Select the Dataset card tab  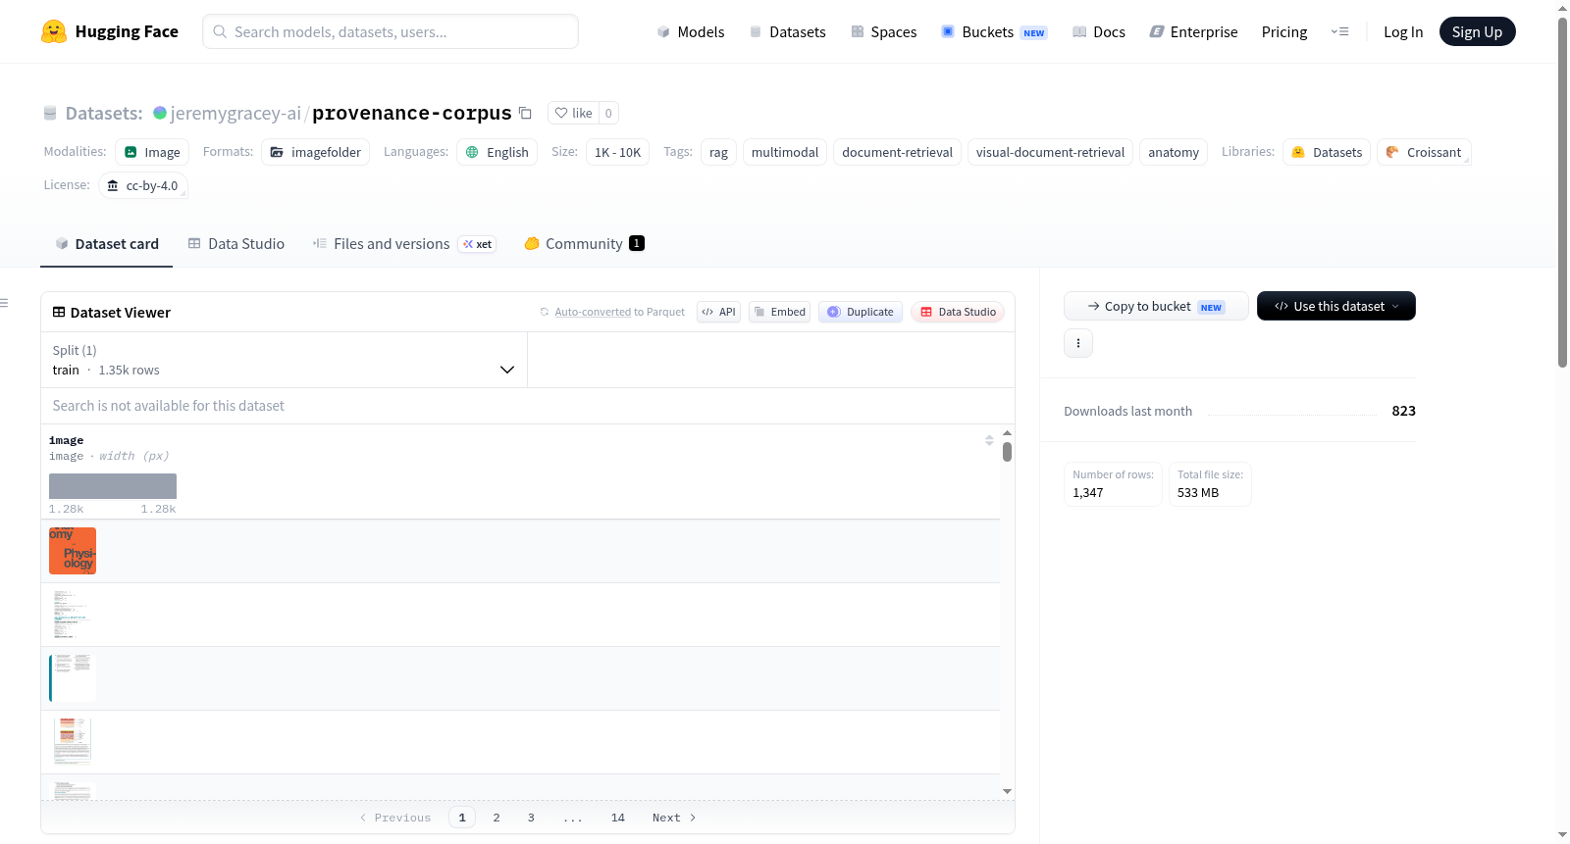coord(107,243)
